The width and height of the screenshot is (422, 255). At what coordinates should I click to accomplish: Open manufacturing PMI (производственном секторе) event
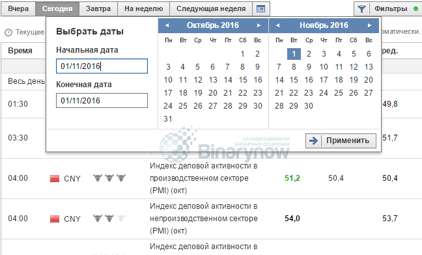pos(203,178)
